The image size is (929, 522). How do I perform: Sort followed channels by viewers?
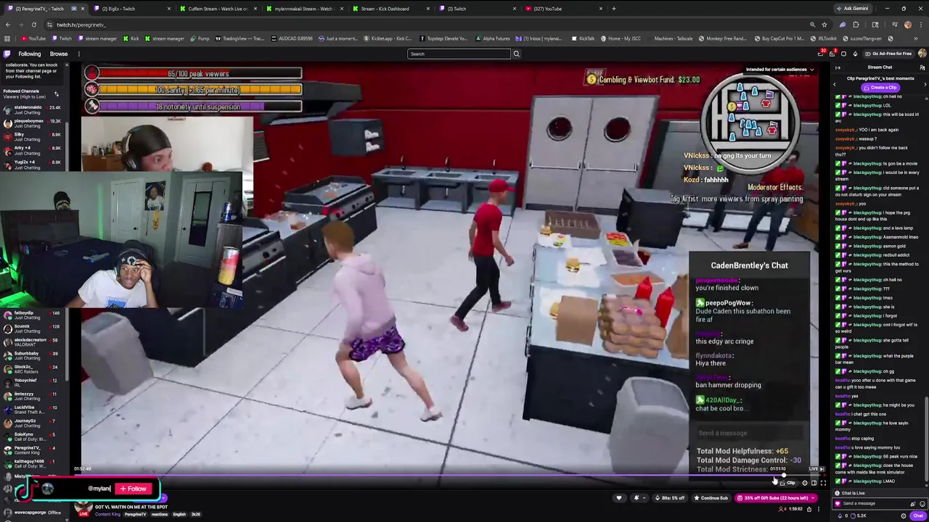coord(56,94)
